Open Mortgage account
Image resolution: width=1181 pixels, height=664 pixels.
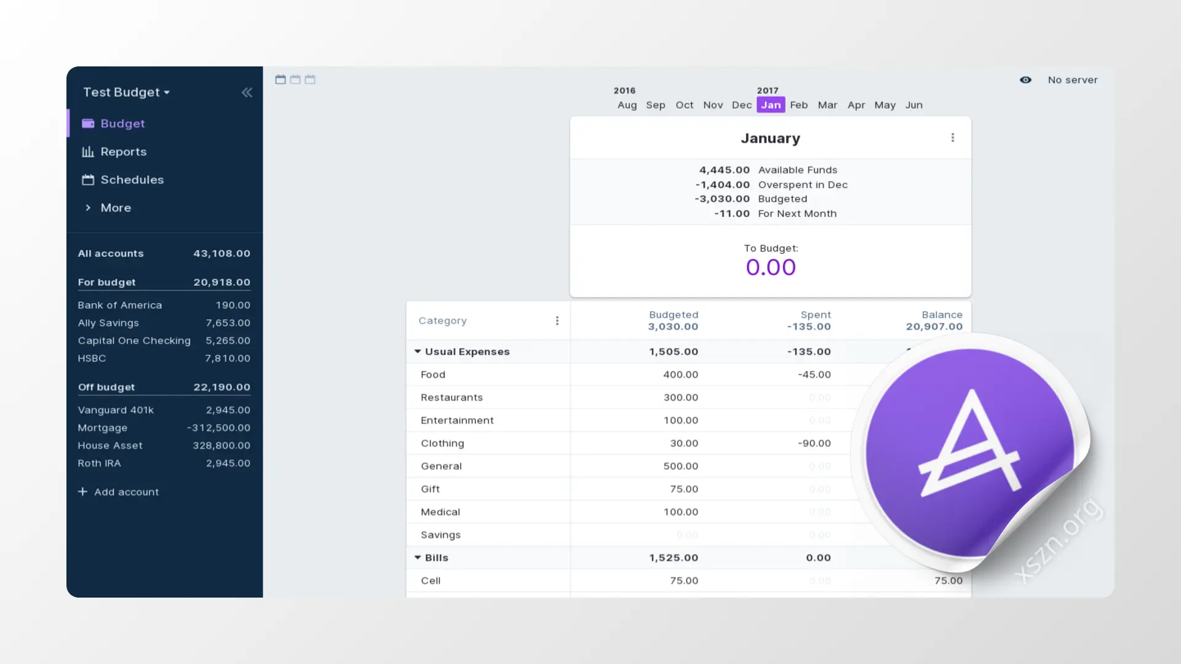pos(164,428)
